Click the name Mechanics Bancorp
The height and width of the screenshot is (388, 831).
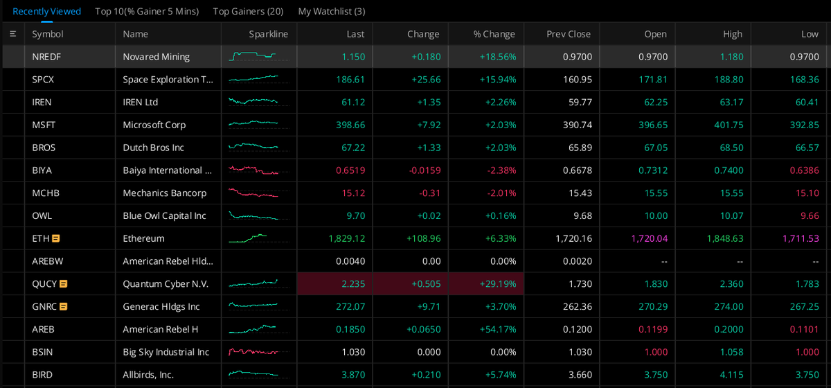point(165,193)
